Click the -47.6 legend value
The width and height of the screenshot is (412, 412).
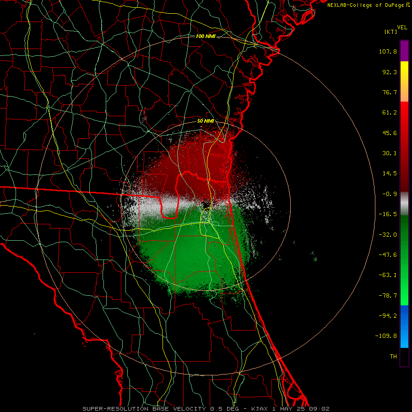pos(388,255)
